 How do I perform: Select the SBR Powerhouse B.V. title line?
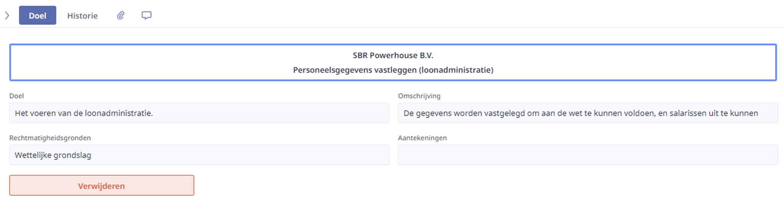click(393, 55)
